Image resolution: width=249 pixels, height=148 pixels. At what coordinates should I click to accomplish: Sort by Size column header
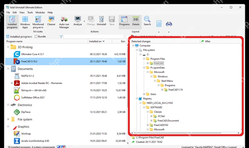pos(119,41)
